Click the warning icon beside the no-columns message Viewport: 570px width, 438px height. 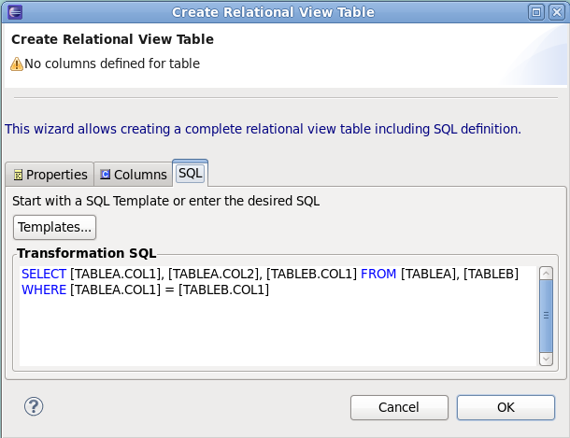tap(17, 64)
